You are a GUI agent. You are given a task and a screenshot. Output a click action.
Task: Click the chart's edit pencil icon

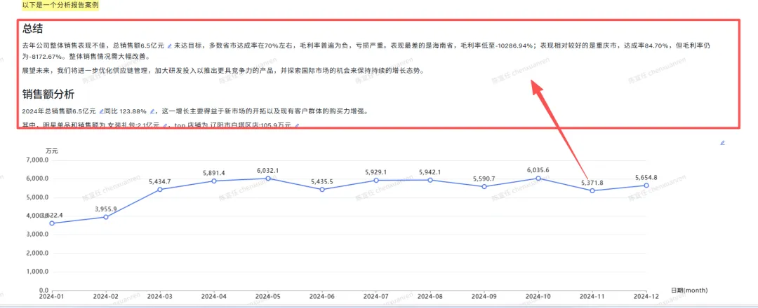pyautogui.click(x=723, y=143)
